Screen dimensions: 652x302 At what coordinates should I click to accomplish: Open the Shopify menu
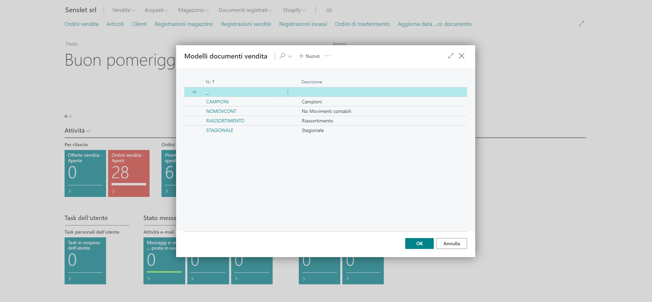tap(294, 10)
